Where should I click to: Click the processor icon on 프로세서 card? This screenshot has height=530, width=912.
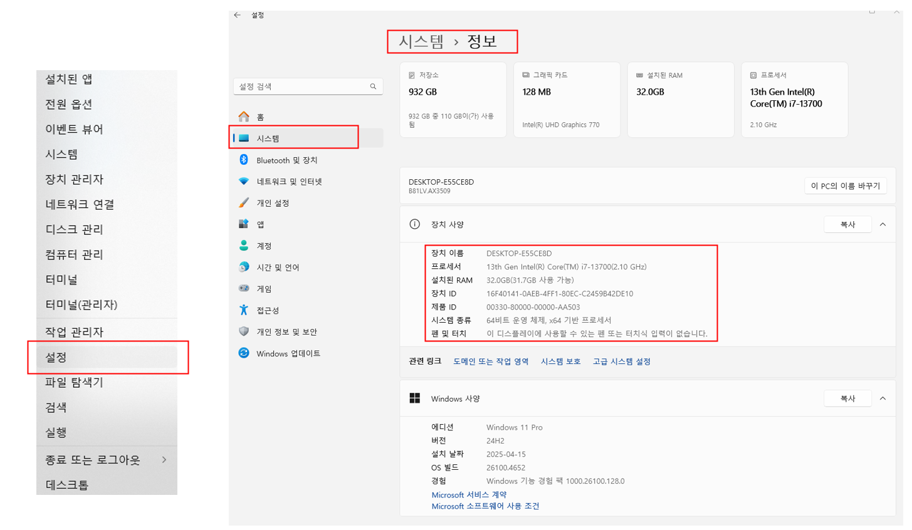coord(753,75)
